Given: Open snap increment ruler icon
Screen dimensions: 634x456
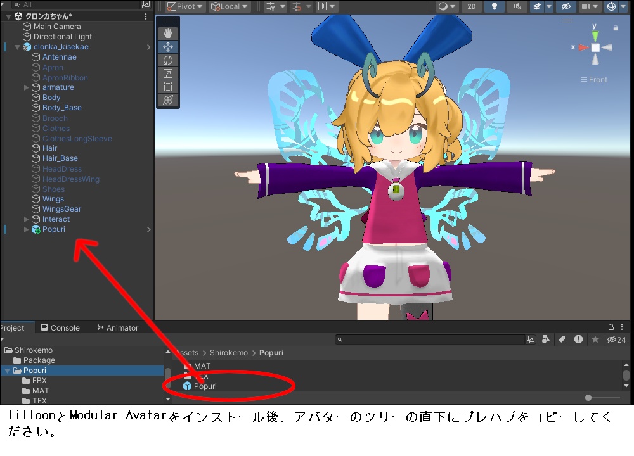Looking at the screenshot, I should (x=322, y=6).
